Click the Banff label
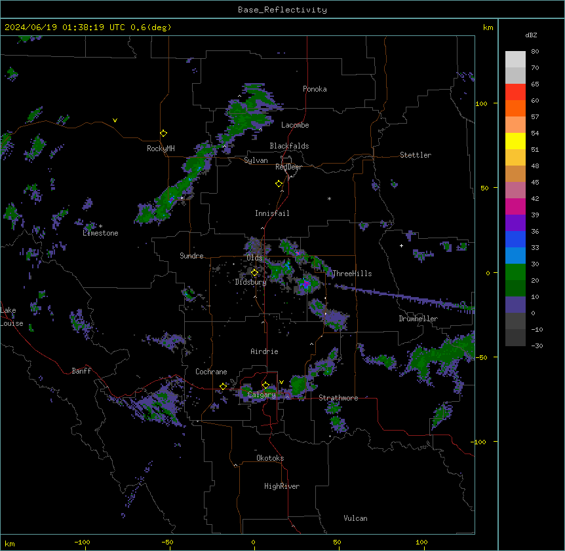 pyautogui.click(x=81, y=371)
